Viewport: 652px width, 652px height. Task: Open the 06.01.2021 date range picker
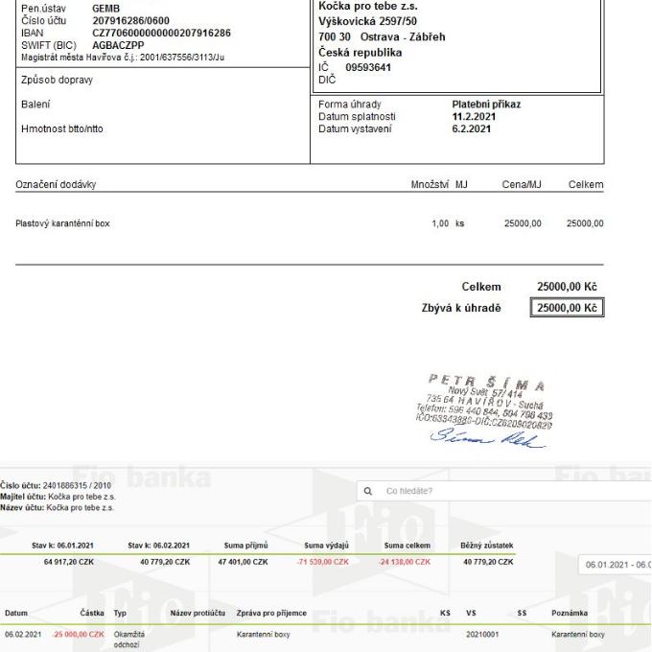point(617,565)
